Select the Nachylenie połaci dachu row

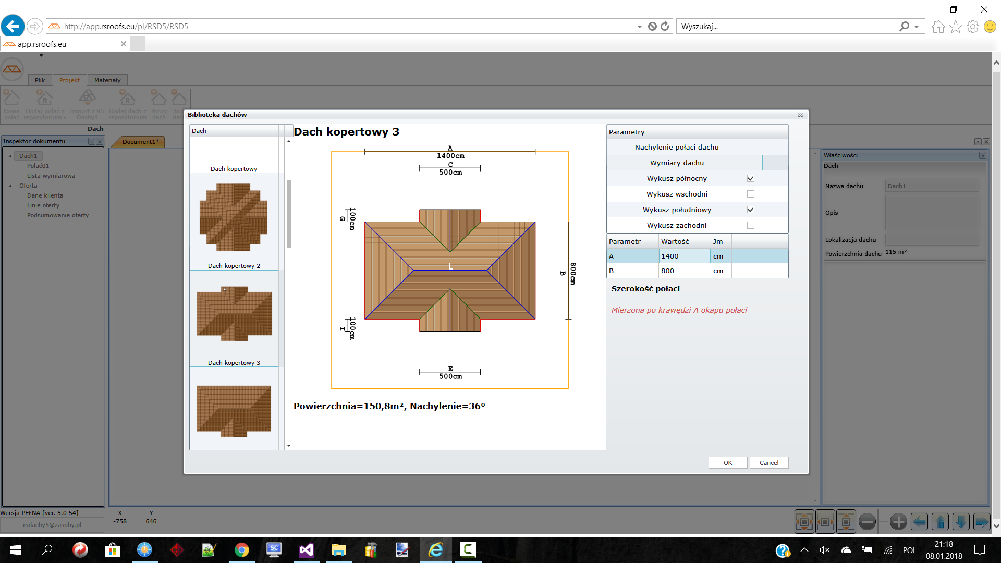point(676,147)
